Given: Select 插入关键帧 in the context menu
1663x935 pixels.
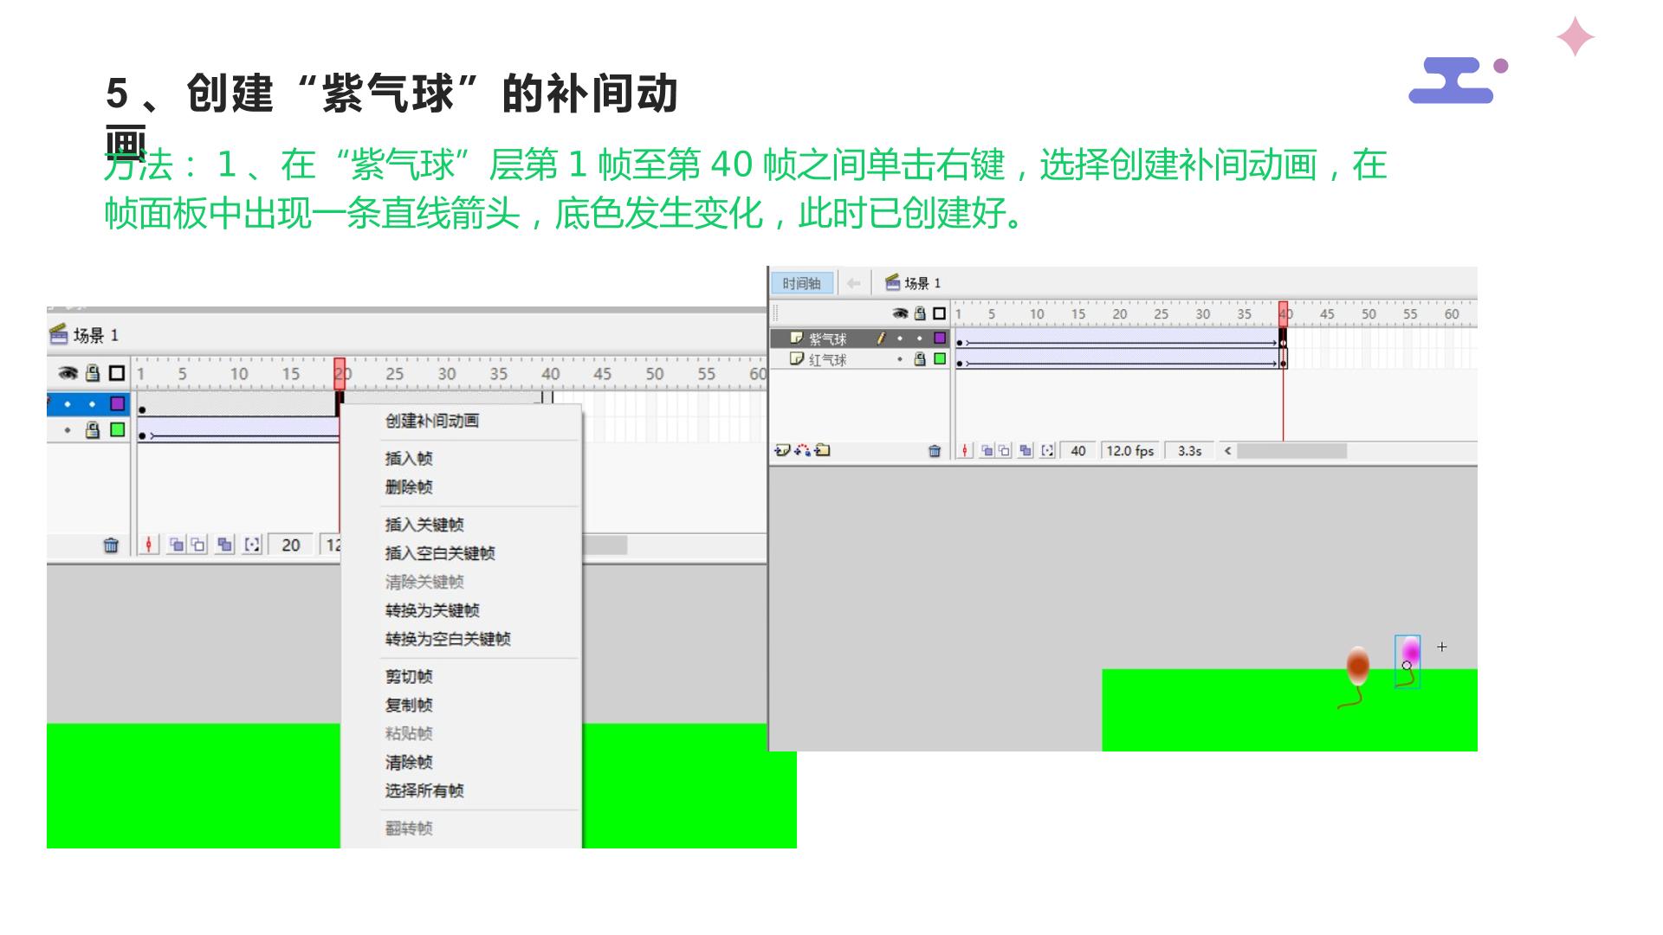Looking at the screenshot, I should (x=424, y=525).
